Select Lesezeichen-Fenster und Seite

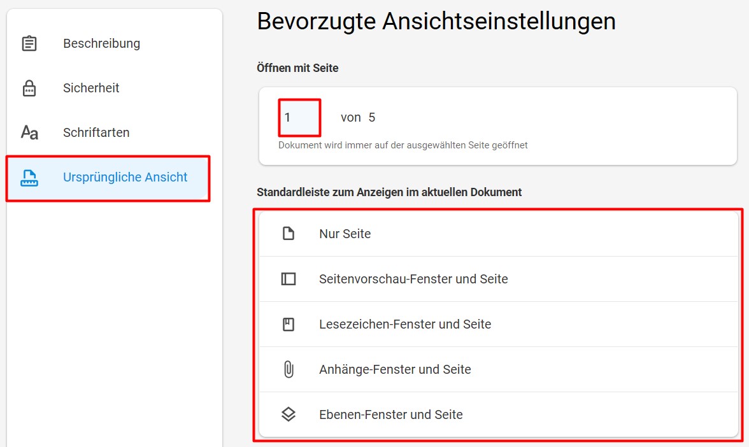click(x=498, y=324)
